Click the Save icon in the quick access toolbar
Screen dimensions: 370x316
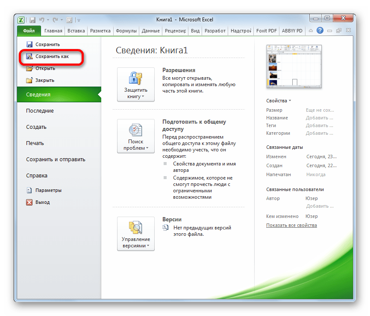pos(32,20)
